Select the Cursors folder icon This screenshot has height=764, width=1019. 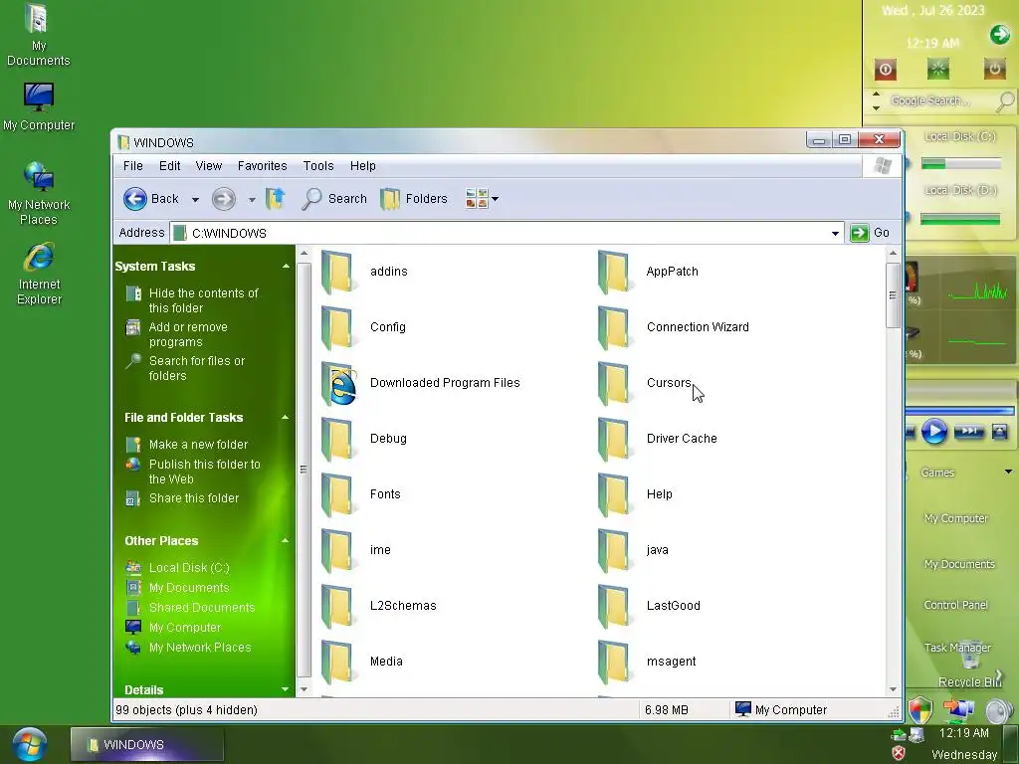click(x=613, y=383)
